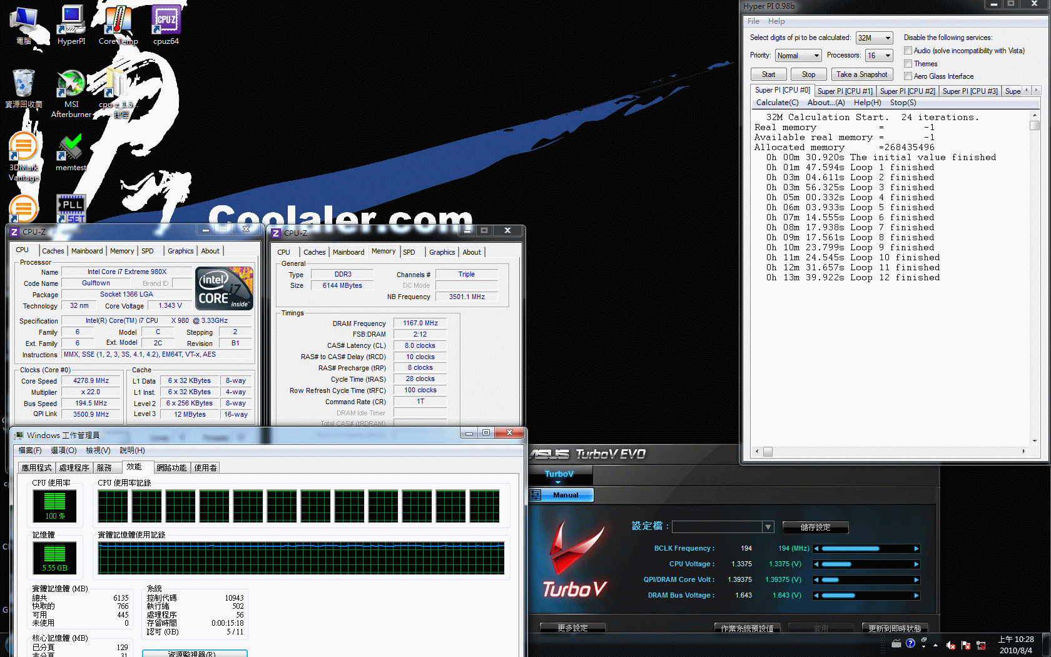Open the Caches tab in CPU-Z processor window
Viewport: 1051px width, 657px height.
coord(53,251)
